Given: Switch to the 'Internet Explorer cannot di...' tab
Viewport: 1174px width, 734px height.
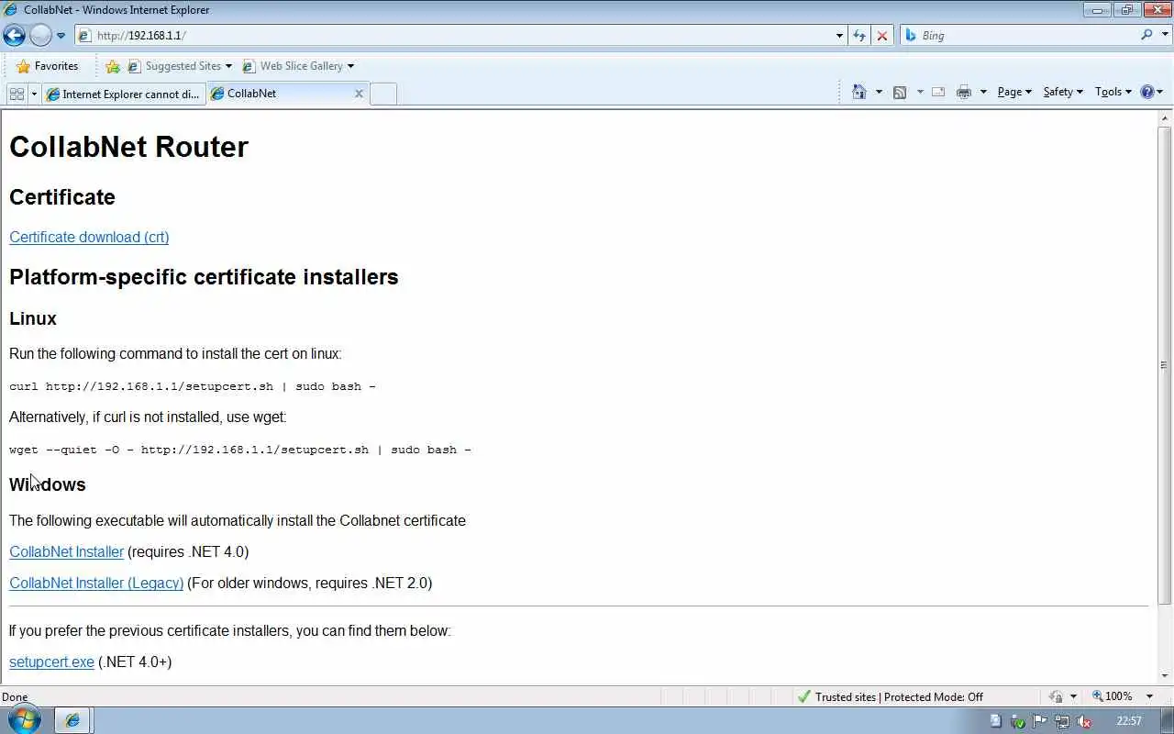Looking at the screenshot, I should (x=123, y=94).
